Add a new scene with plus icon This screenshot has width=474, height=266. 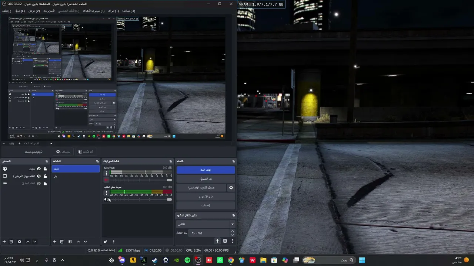click(55, 242)
